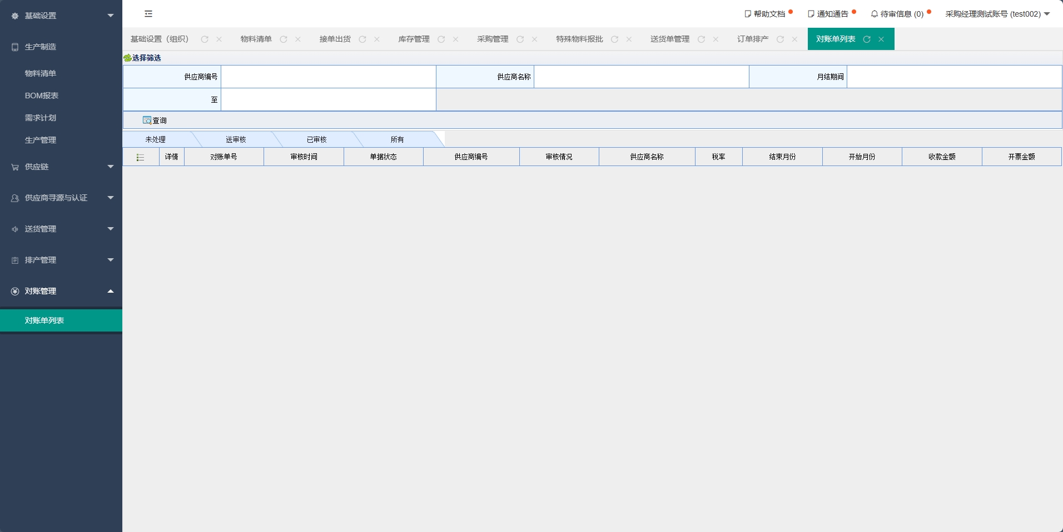The image size is (1063, 532).
Task: Close the 采购管理 tab
Action: [x=535, y=39]
